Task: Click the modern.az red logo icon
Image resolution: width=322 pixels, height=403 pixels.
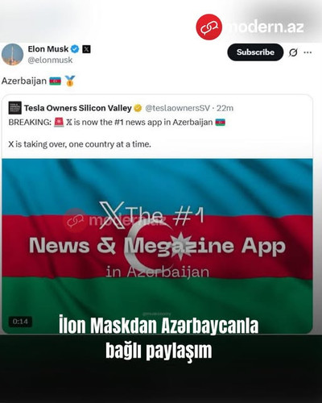Action: coord(209,27)
